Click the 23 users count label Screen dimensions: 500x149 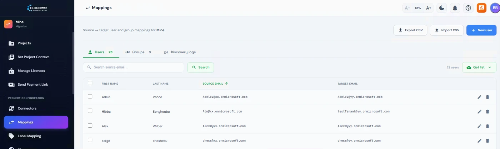point(452,67)
